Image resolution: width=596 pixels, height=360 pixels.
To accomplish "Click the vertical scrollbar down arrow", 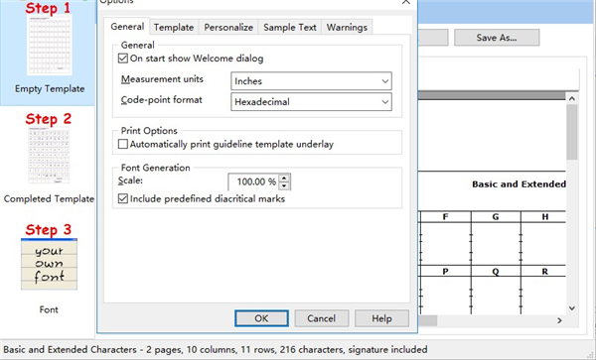I will tap(572, 308).
